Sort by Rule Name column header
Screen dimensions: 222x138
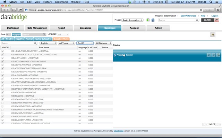(x=44, y=48)
